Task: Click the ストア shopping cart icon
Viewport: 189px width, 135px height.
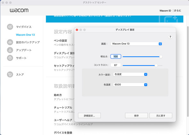Action: pos(10,75)
